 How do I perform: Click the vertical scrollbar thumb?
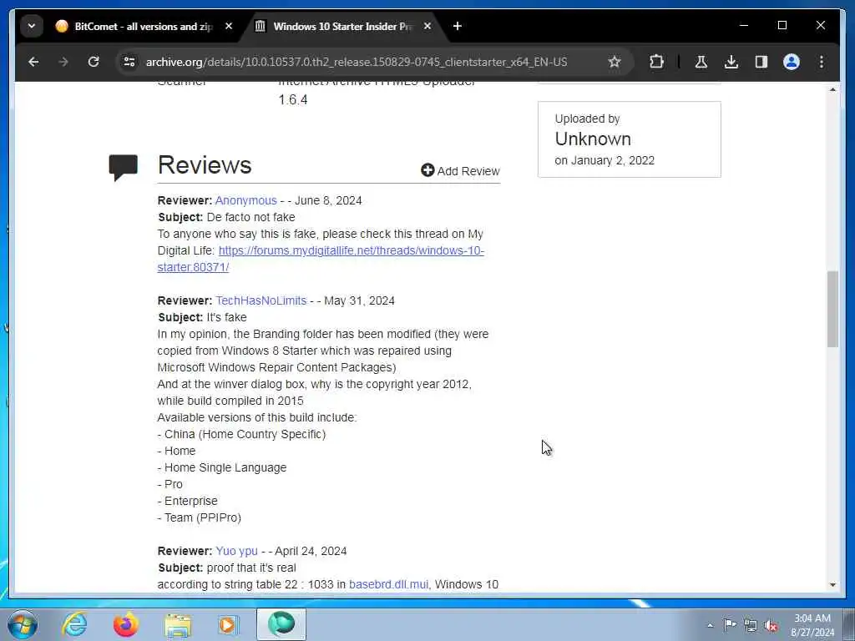[x=832, y=309]
